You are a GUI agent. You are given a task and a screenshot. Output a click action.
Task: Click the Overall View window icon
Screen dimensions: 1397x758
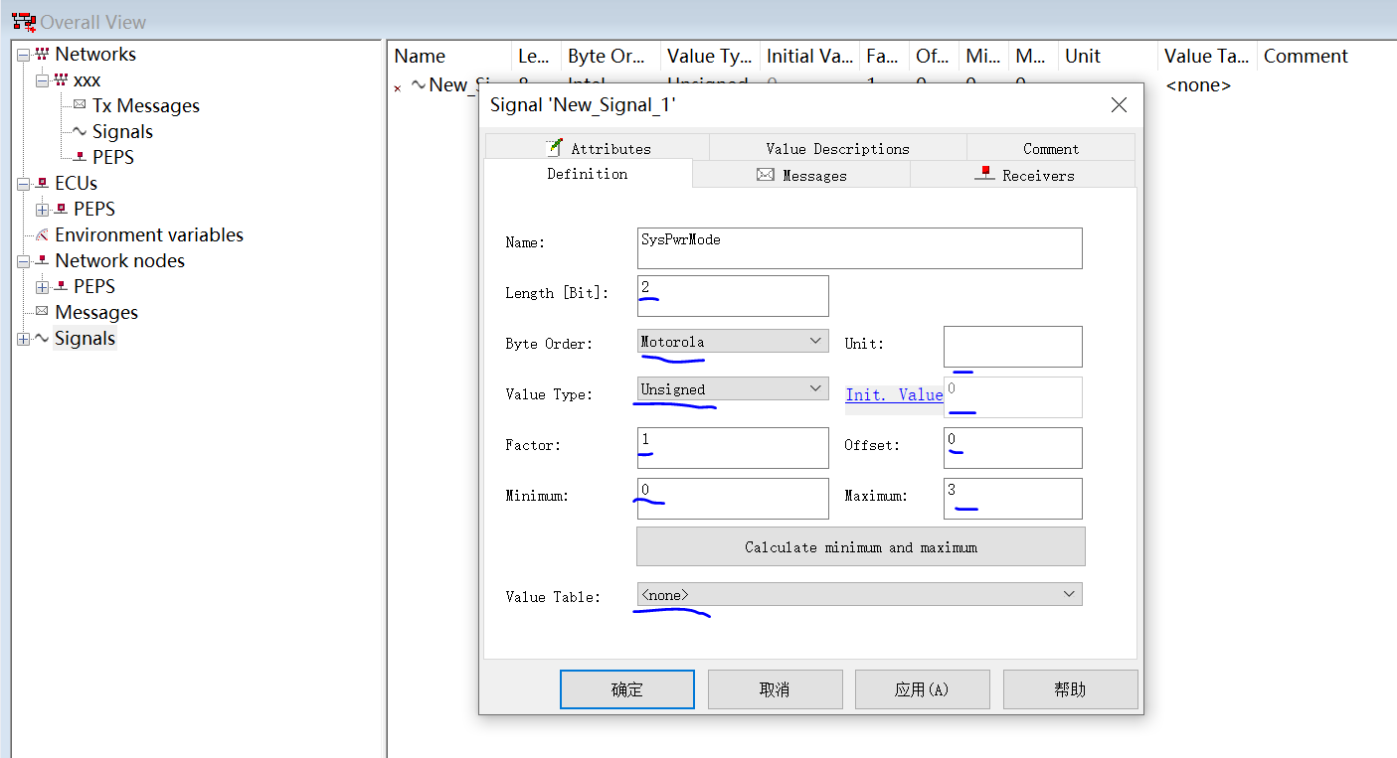point(23,22)
